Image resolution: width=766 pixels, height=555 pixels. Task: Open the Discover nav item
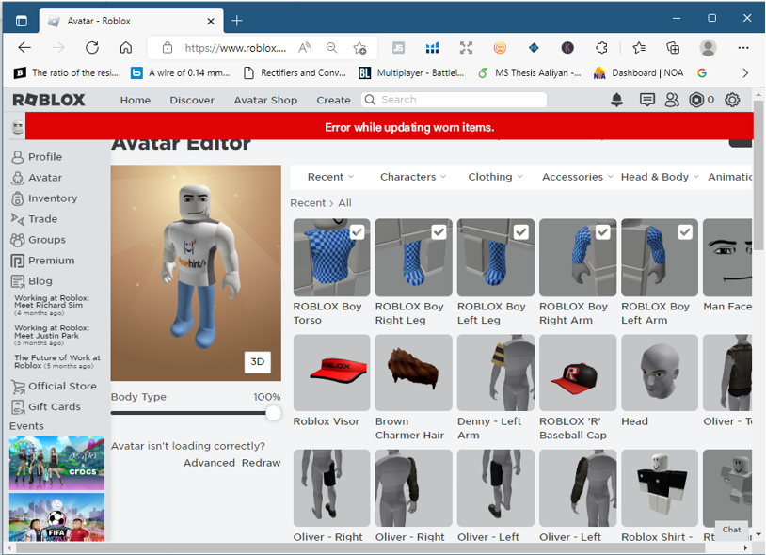click(x=192, y=100)
